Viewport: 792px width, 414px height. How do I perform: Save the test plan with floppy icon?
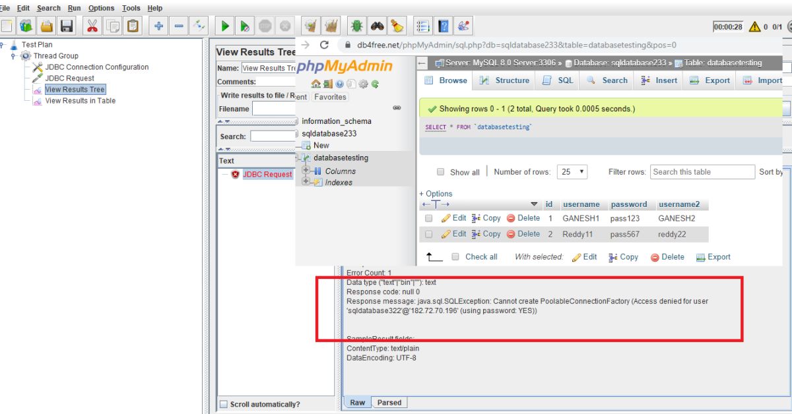click(x=67, y=26)
